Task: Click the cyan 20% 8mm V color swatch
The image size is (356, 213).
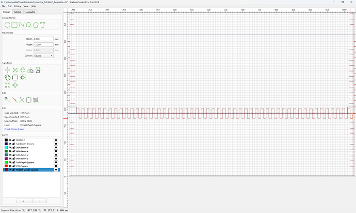Action: point(6,148)
